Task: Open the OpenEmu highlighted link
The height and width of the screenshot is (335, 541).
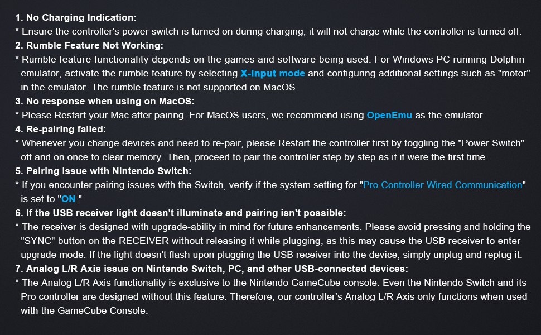Action: click(x=389, y=116)
